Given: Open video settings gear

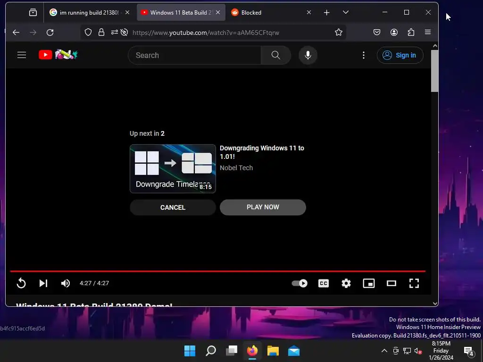Looking at the screenshot, I should [x=346, y=283].
